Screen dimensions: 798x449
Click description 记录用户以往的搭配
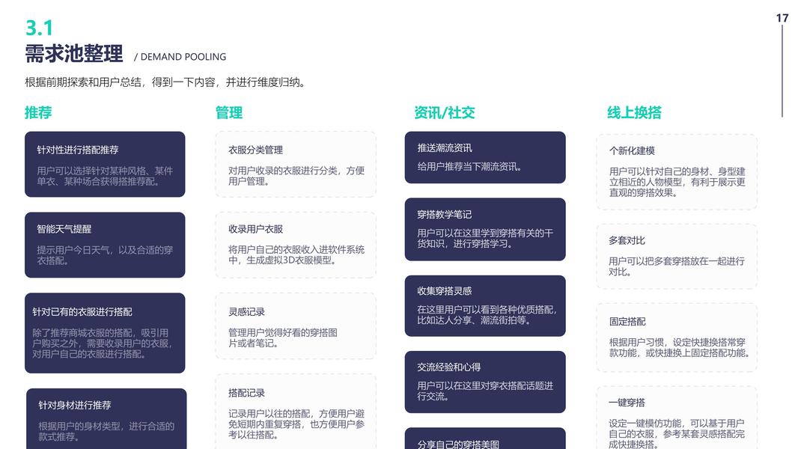[x=296, y=424]
